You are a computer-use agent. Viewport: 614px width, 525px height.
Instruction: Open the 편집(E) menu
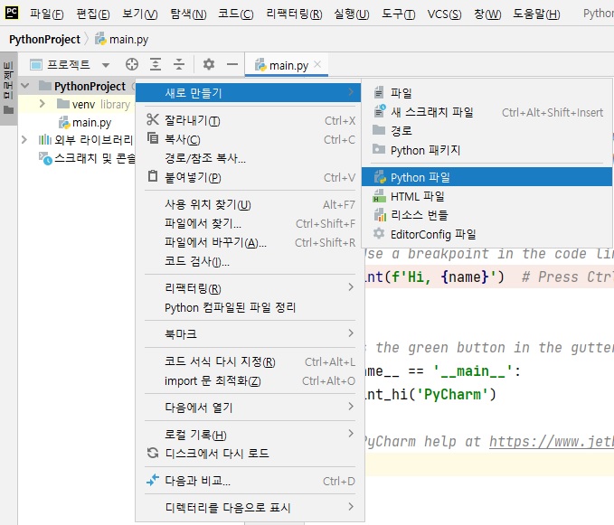pyautogui.click(x=93, y=14)
